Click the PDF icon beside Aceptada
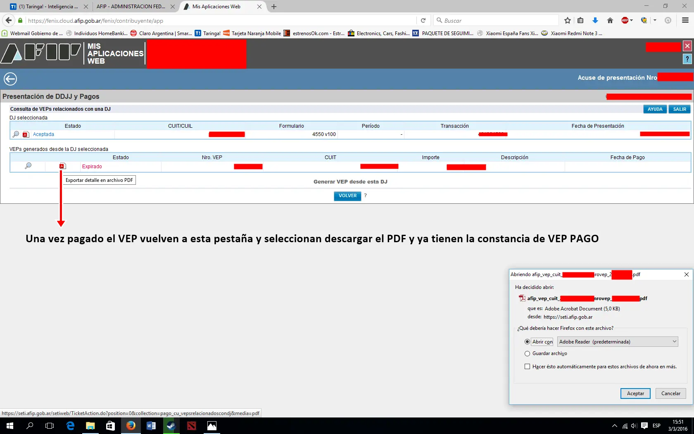The width and height of the screenshot is (694, 434). 26,134
